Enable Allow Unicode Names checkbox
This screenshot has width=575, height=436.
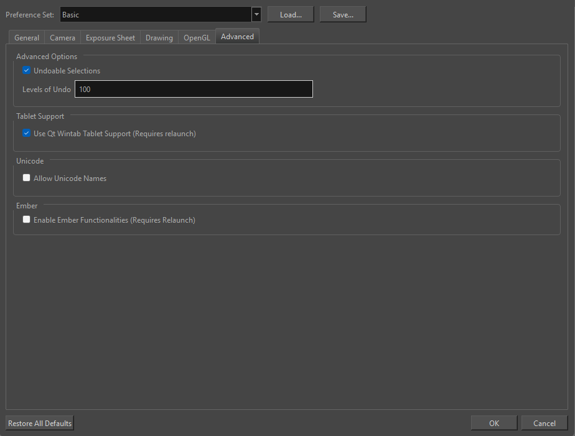click(x=27, y=178)
